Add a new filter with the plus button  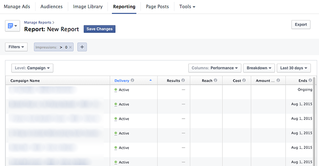82,47
